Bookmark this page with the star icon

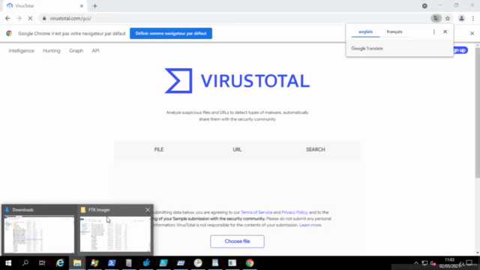[448, 18]
